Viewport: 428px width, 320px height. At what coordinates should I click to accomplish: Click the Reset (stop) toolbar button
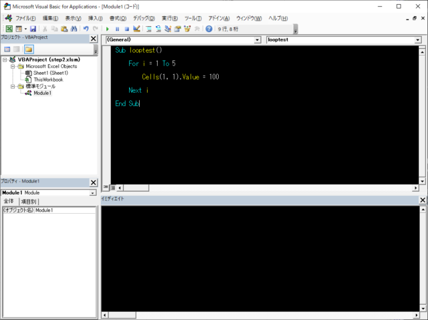coord(126,29)
